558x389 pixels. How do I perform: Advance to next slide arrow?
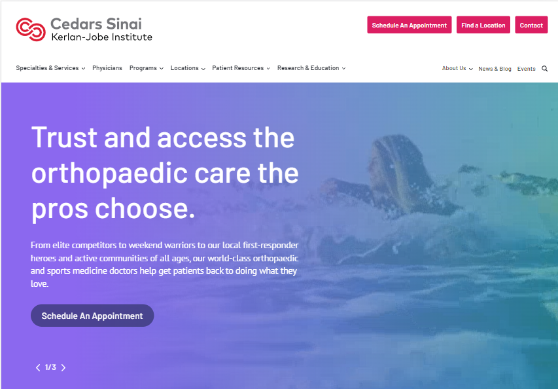(63, 367)
